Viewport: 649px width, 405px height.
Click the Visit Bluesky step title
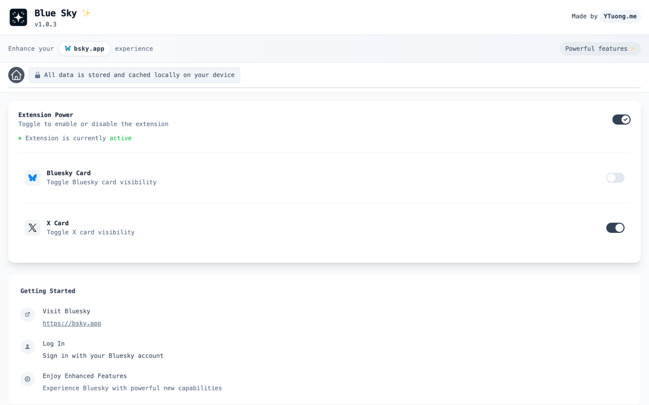[x=66, y=311]
